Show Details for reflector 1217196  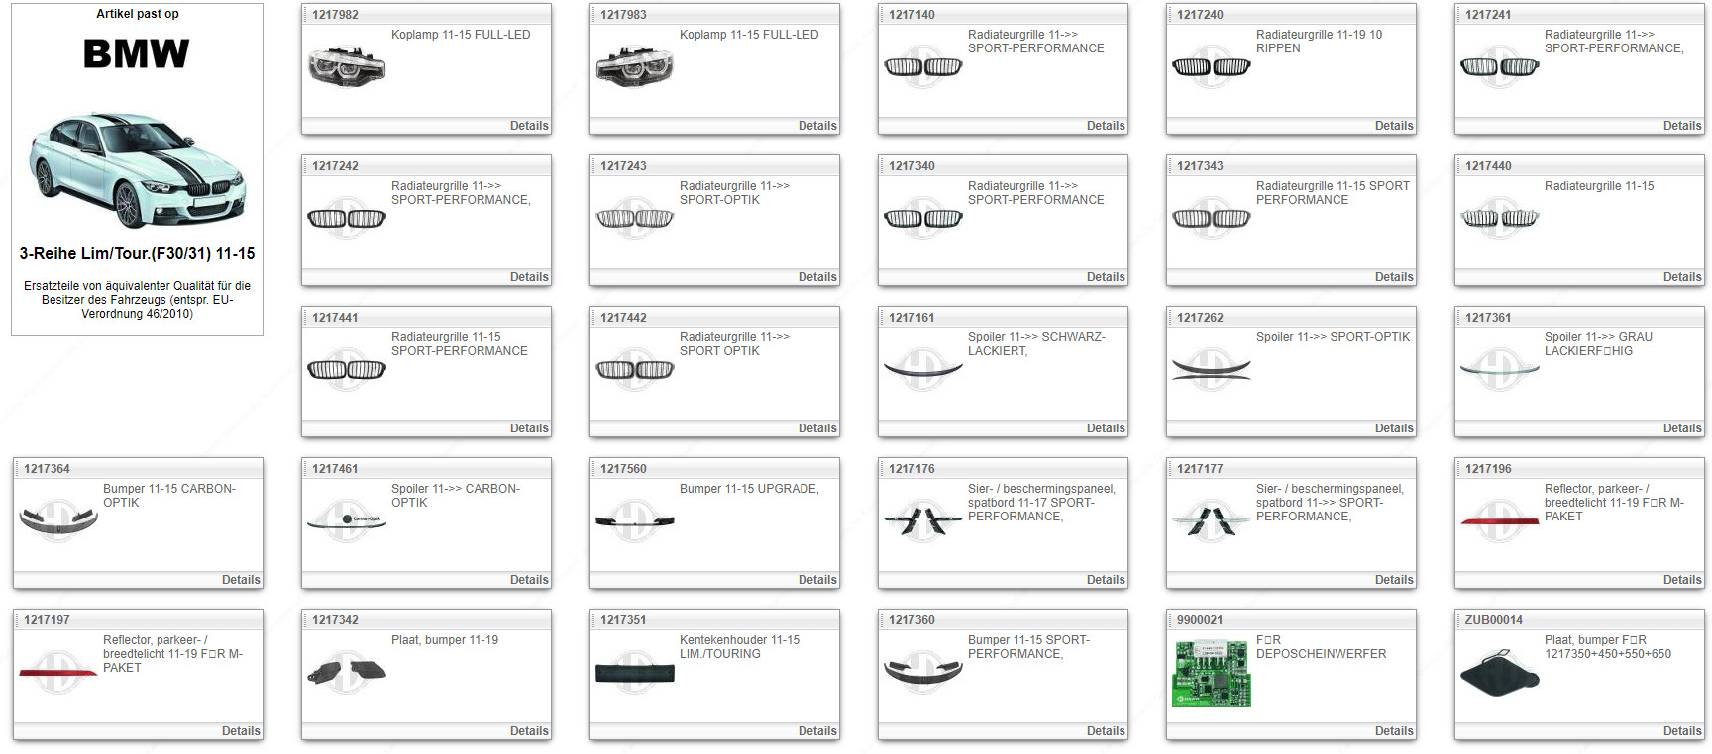(x=1682, y=580)
